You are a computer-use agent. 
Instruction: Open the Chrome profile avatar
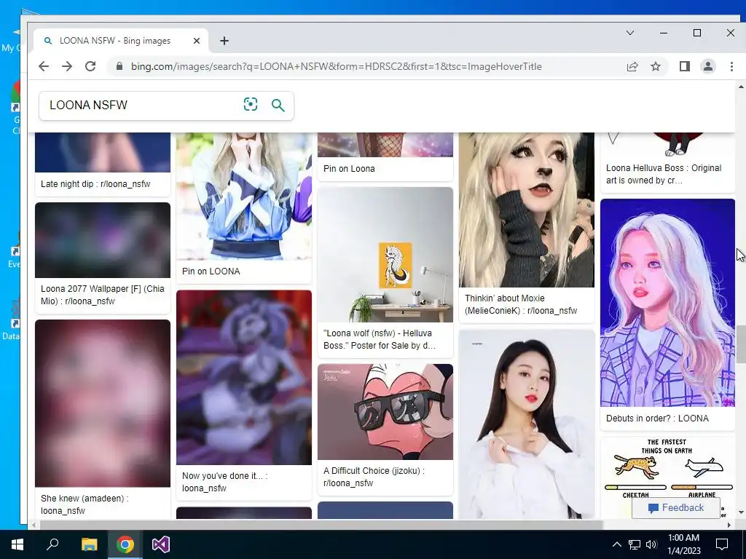[x=708, y=66]
